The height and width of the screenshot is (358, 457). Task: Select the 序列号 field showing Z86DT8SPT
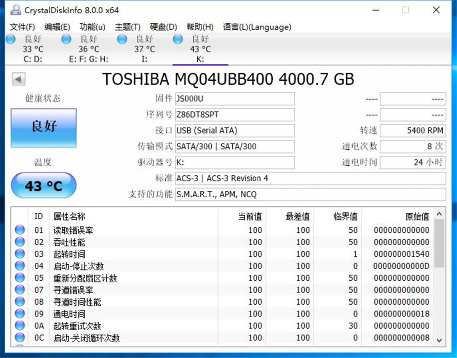tap(235, 115)
